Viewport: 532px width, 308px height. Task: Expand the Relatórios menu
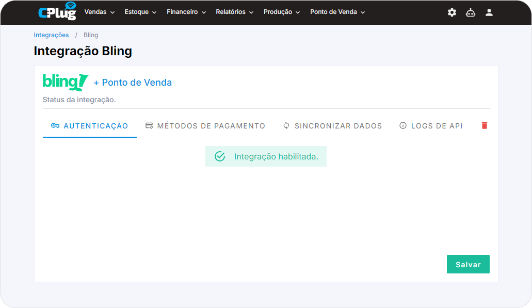pyautogui.click(x=234, y=12)
